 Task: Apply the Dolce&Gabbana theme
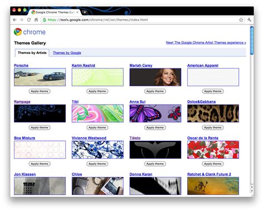click(x=213, y=127)
